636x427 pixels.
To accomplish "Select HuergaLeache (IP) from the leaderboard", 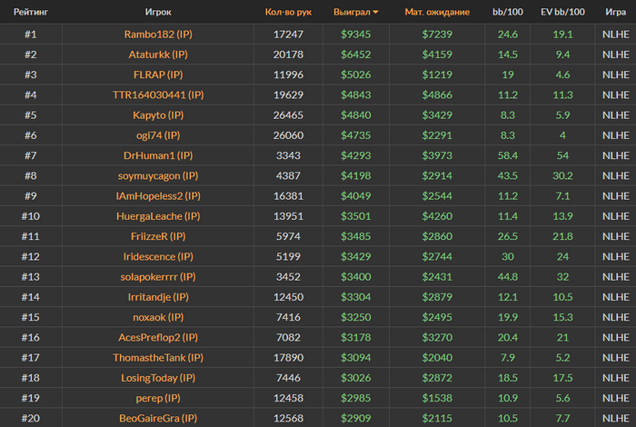I will click(158, 216).
